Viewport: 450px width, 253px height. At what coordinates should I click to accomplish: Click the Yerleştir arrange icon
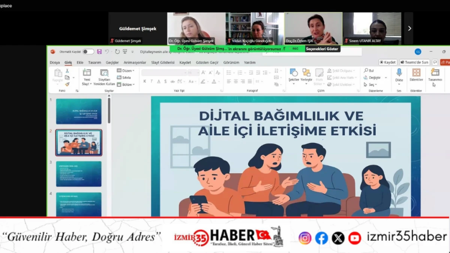(306, 73)
